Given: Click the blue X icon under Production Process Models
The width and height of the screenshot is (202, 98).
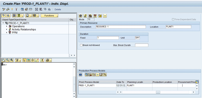Looking at the screenshot, I should 81,74.
